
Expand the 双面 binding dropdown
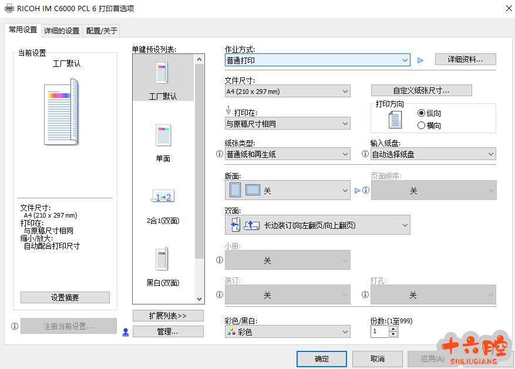coord(317,225)
